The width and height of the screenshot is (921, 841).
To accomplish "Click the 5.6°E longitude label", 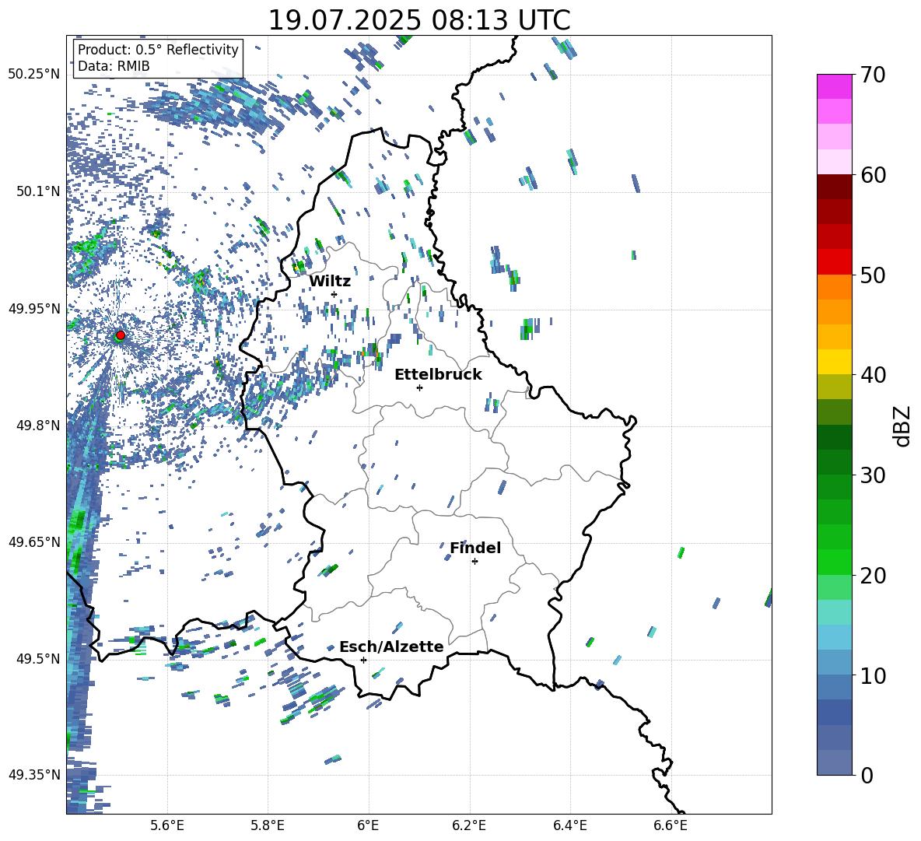I will 167,825.
